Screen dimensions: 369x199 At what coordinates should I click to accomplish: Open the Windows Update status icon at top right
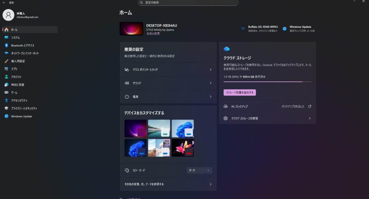coord(284,28)
